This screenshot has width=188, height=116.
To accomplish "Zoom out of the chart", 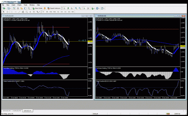I will [80, 8].
